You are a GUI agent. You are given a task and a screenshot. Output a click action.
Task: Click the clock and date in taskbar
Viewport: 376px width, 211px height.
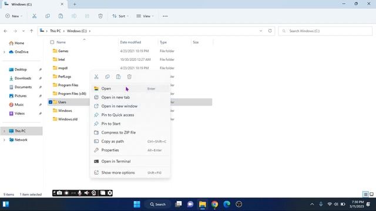pyautogui.click(x=357, y=205)
